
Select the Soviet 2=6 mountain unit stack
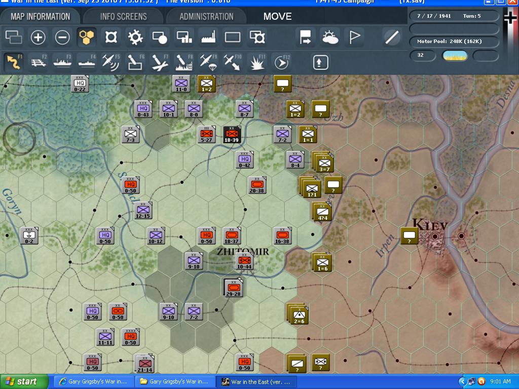[x=298, y=315]
